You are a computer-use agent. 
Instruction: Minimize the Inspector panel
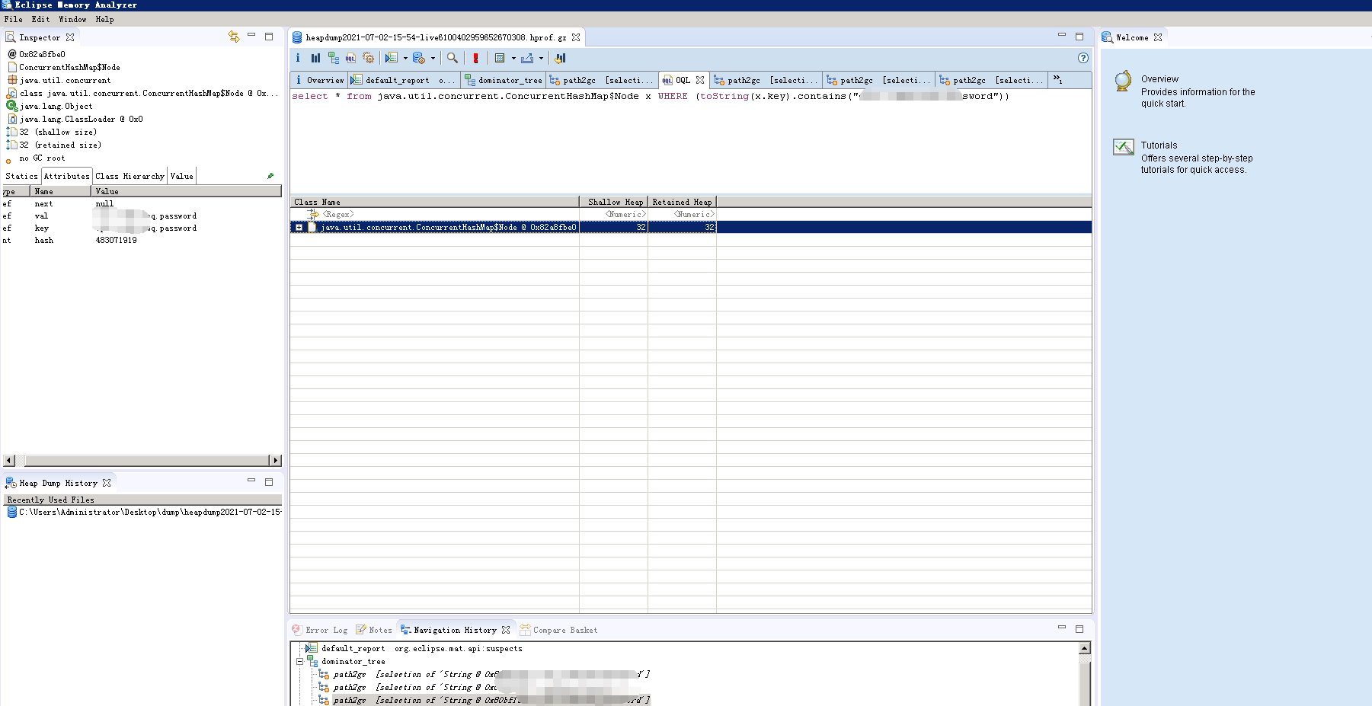(251, 36)
